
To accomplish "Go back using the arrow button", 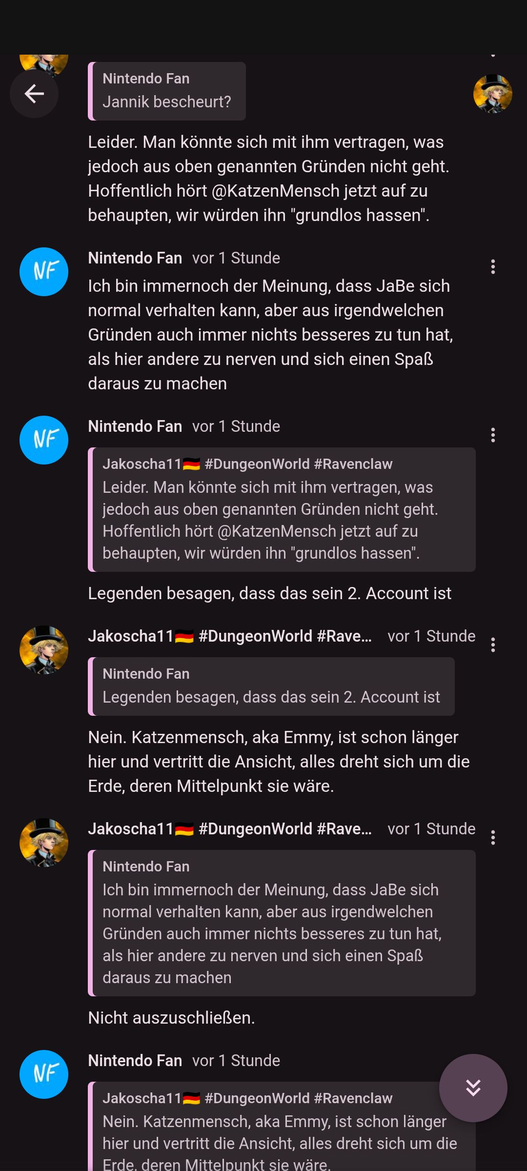I will (x=34, y=94).
